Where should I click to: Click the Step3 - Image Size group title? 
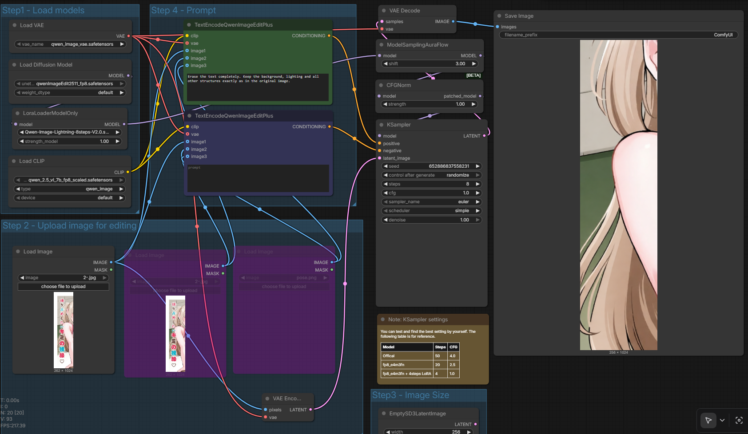point(410,395)
